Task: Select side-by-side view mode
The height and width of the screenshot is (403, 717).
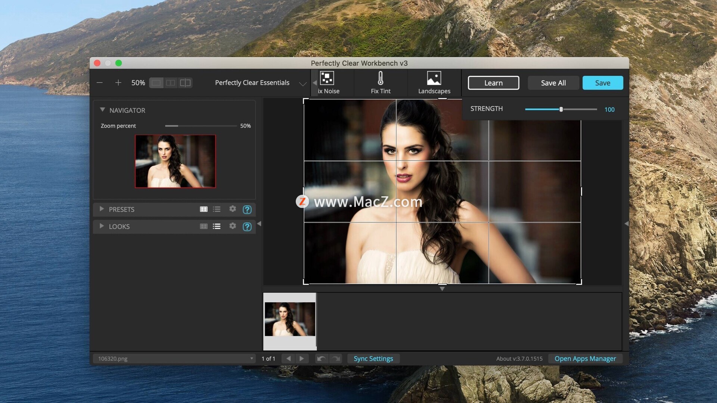Action: (x=171, y=82)
